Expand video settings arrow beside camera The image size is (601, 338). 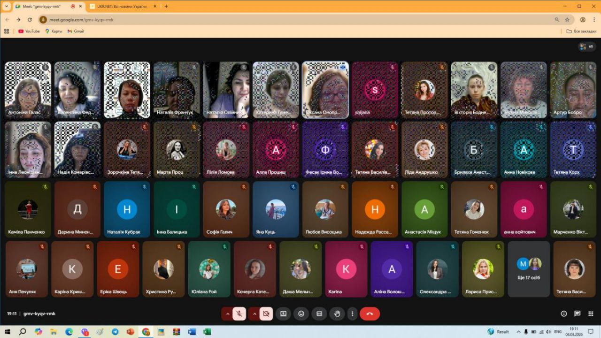254,314
